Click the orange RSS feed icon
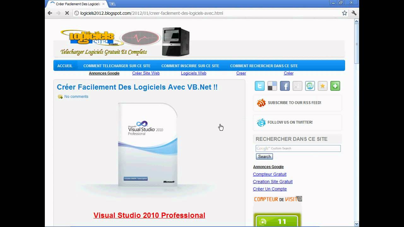The width and height of the screenshot is (404, 227). pyautogui.click(x=261, y=103)
